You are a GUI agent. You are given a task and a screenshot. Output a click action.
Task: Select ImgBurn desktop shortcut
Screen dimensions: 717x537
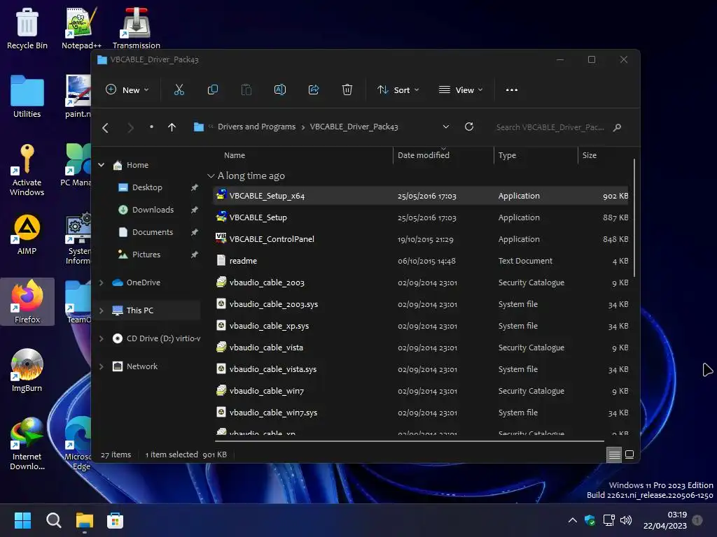click(27, 371)
